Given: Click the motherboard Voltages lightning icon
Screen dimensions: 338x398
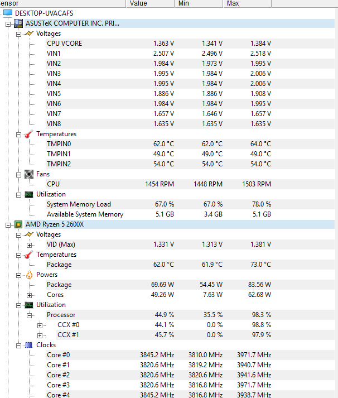Looking at the screenshot, I should tap(29, 33).
